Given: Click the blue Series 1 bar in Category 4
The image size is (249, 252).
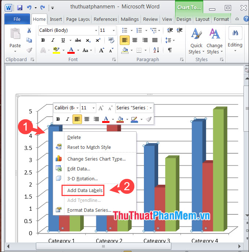Looking at the screenshot, I should [x=197, y=176].
